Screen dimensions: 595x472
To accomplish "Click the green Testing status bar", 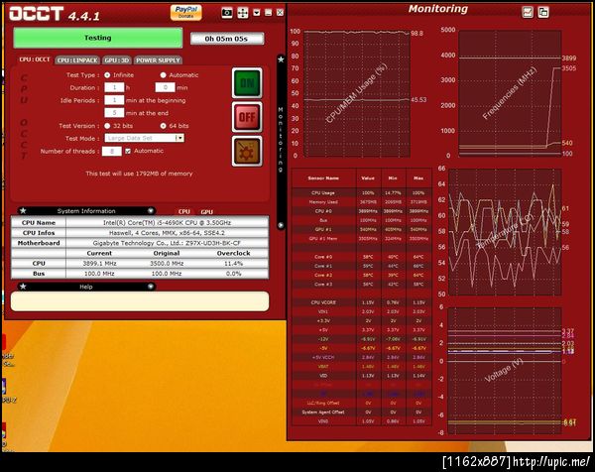I will (x=98, y=38).
